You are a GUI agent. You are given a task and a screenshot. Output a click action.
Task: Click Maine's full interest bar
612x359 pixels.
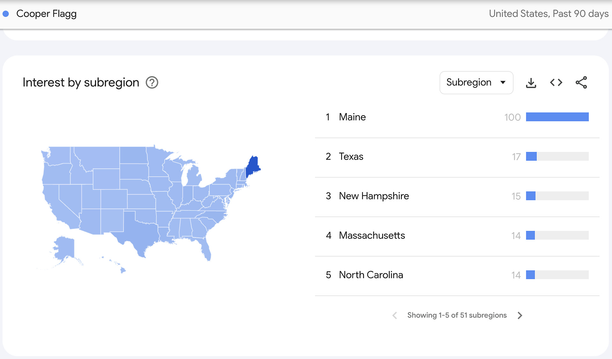tap(557, 117)
